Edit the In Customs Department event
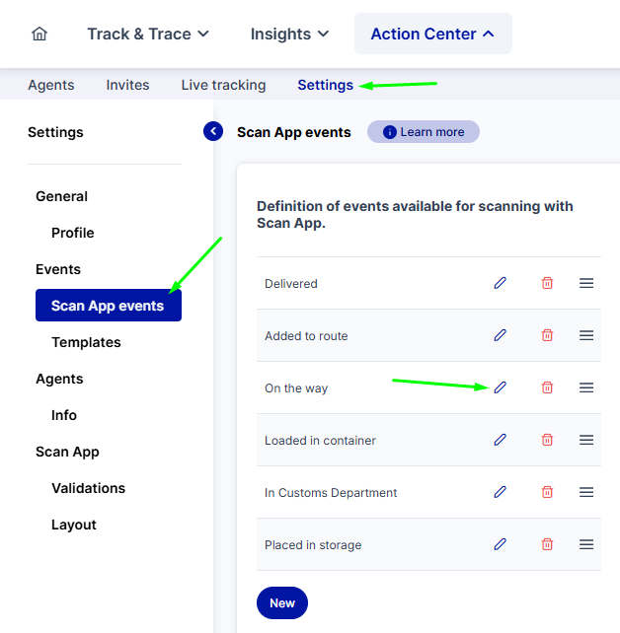This screenshot has width=620, height=633. (500, 492)
